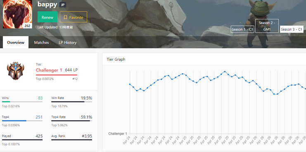
Task: Click the bappy profile avatar image
Action: click(17, 14)
